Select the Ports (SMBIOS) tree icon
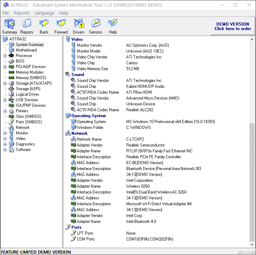This screenshot has height=255, width=256. click(x=11, y=122)
